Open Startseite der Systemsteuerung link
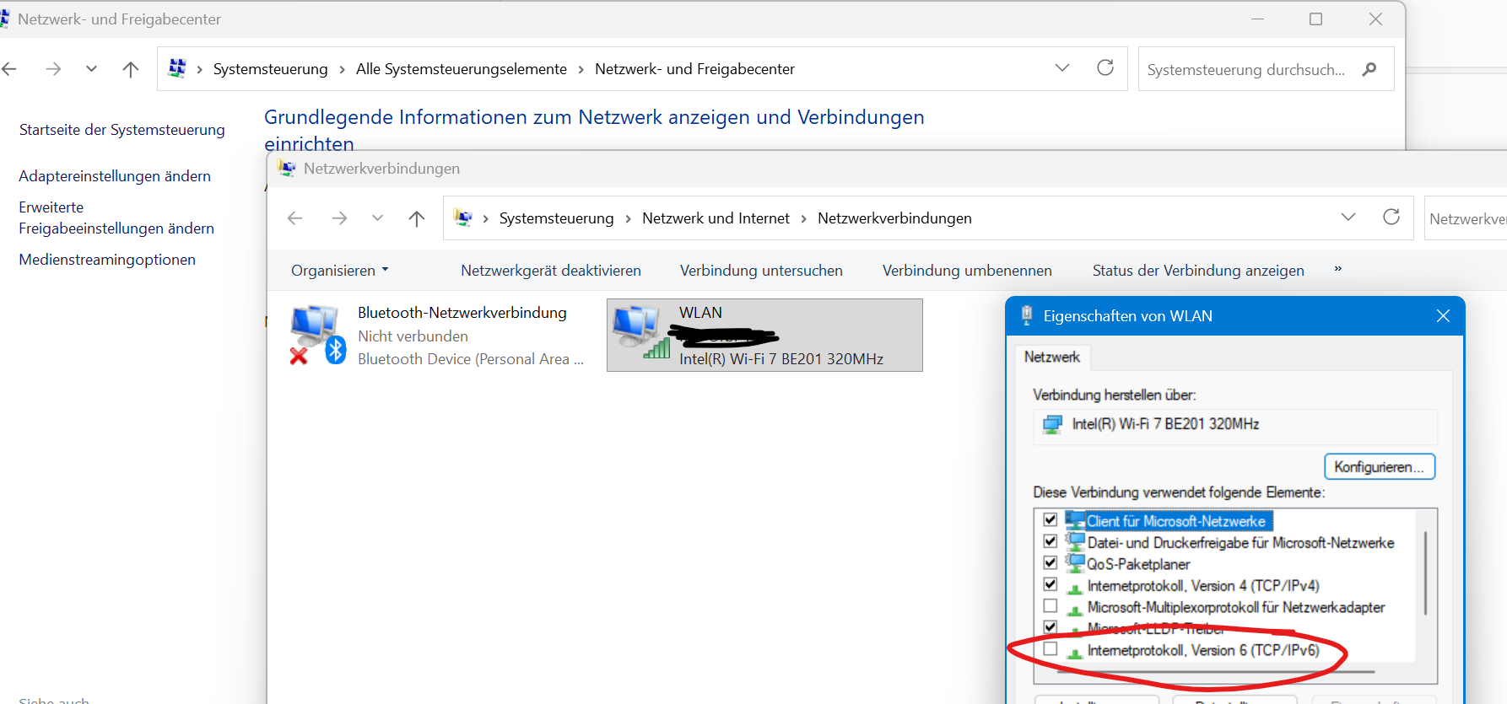This screenshot has height=704, width=1507. pos(122,130)
